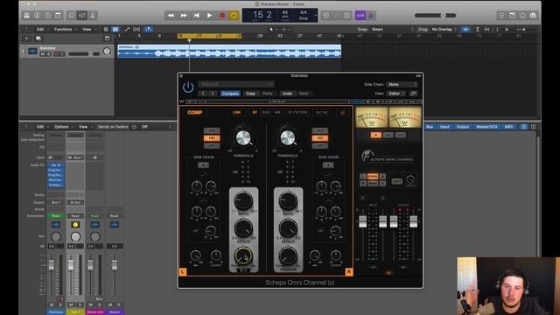The image size is (560, 315).
Task: Switch to the Master/VCA mixer filter
Action: (x=486, y=127)
